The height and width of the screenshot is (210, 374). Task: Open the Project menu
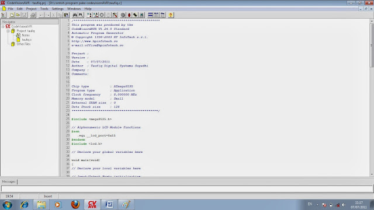(31, 9)
